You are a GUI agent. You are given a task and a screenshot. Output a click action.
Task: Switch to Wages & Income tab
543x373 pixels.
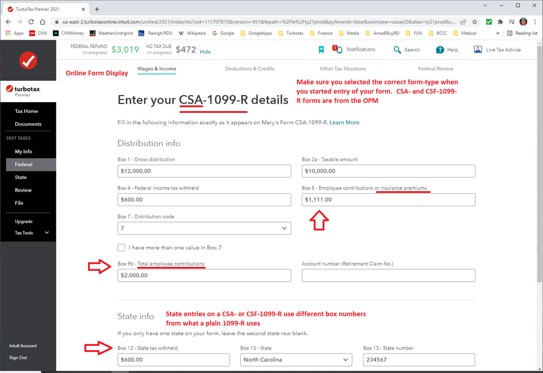[x=157, y=69]
